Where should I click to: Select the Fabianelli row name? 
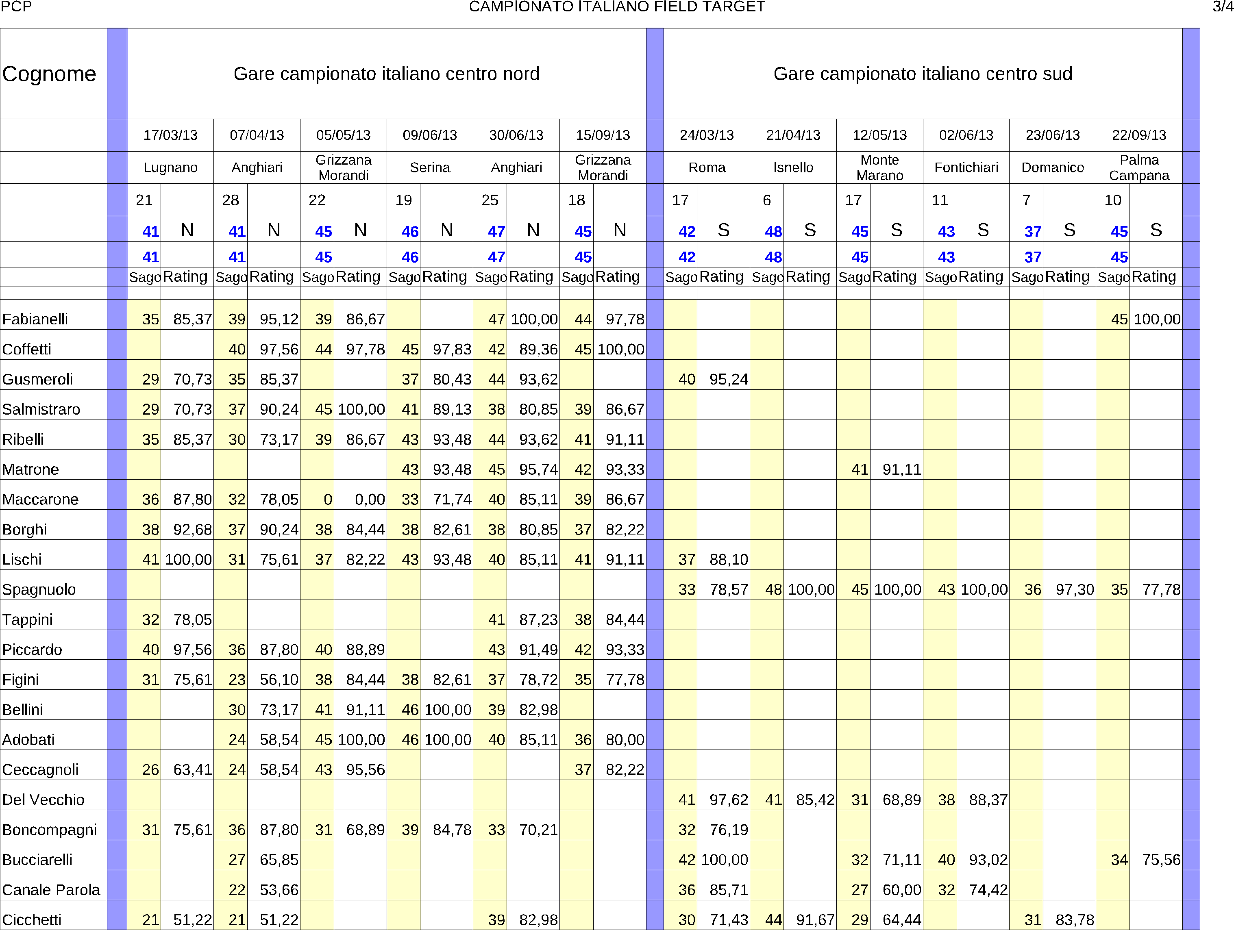point(35,319)
